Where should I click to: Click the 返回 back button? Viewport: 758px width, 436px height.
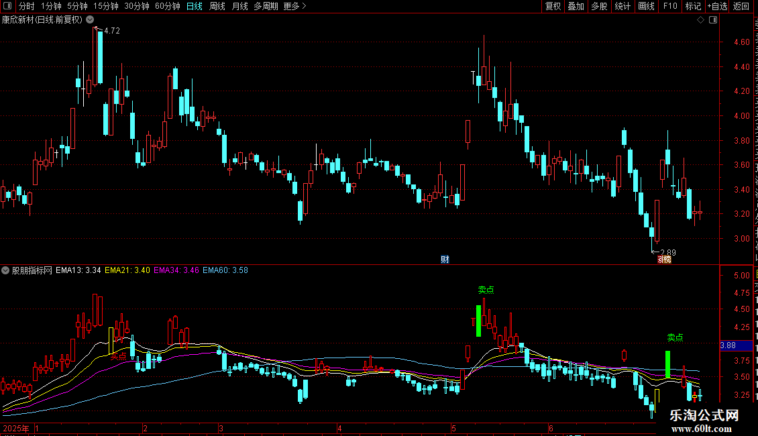pyautogui.click(x=741, y=6)
